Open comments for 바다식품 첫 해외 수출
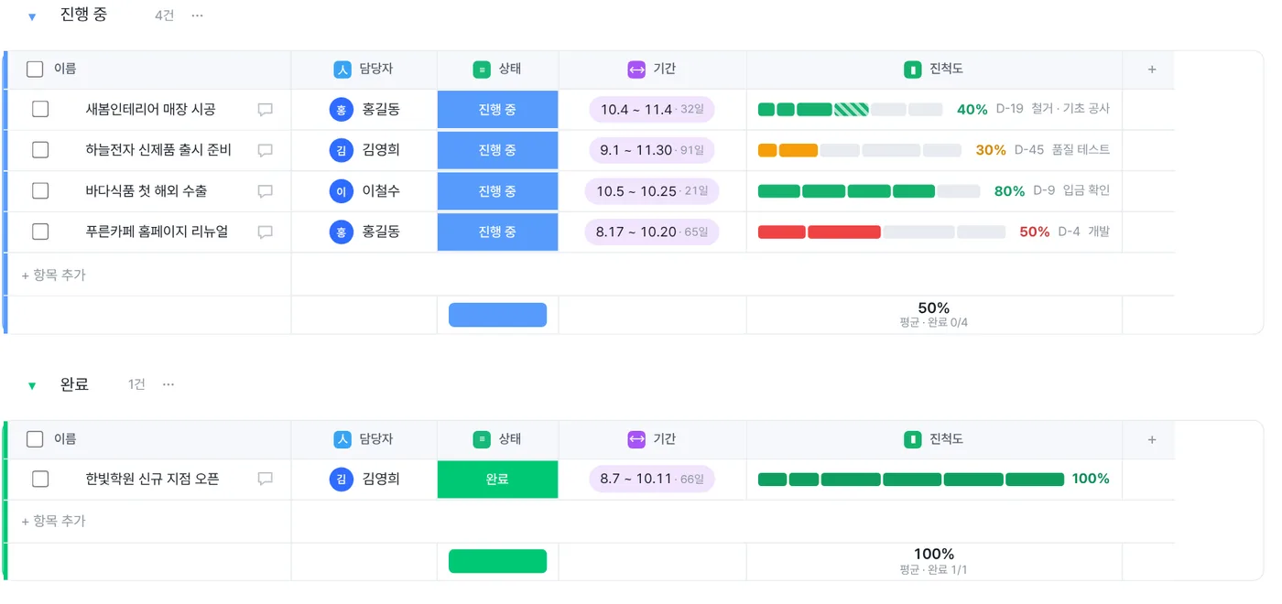The height and width of the screenshot is (604, 1282). 265,191
